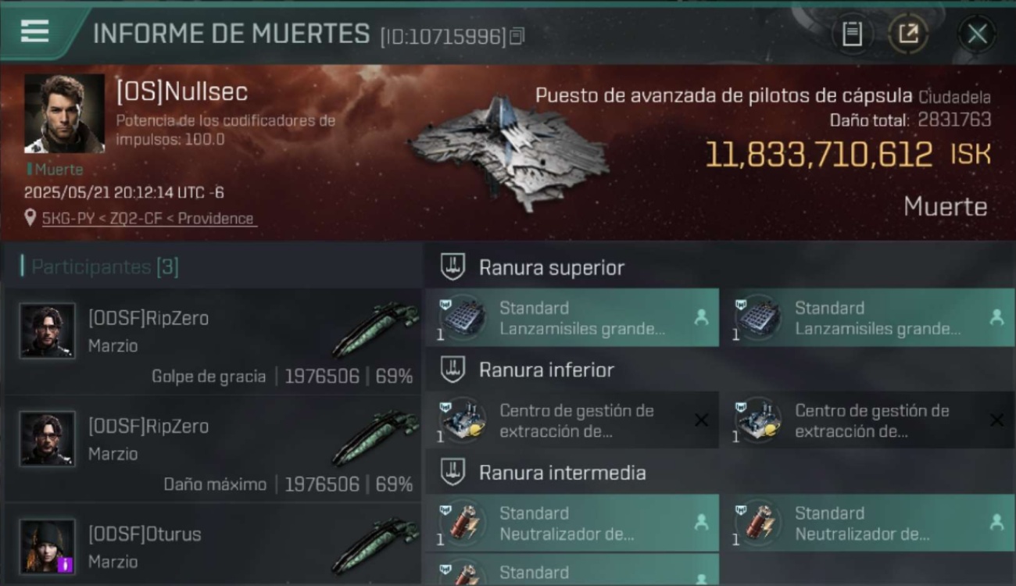Close the Informe de Muertes window
The width and height of the screenshot is (1016, 586).
977,34
